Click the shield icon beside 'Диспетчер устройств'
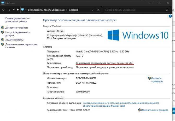 (2, 27)
